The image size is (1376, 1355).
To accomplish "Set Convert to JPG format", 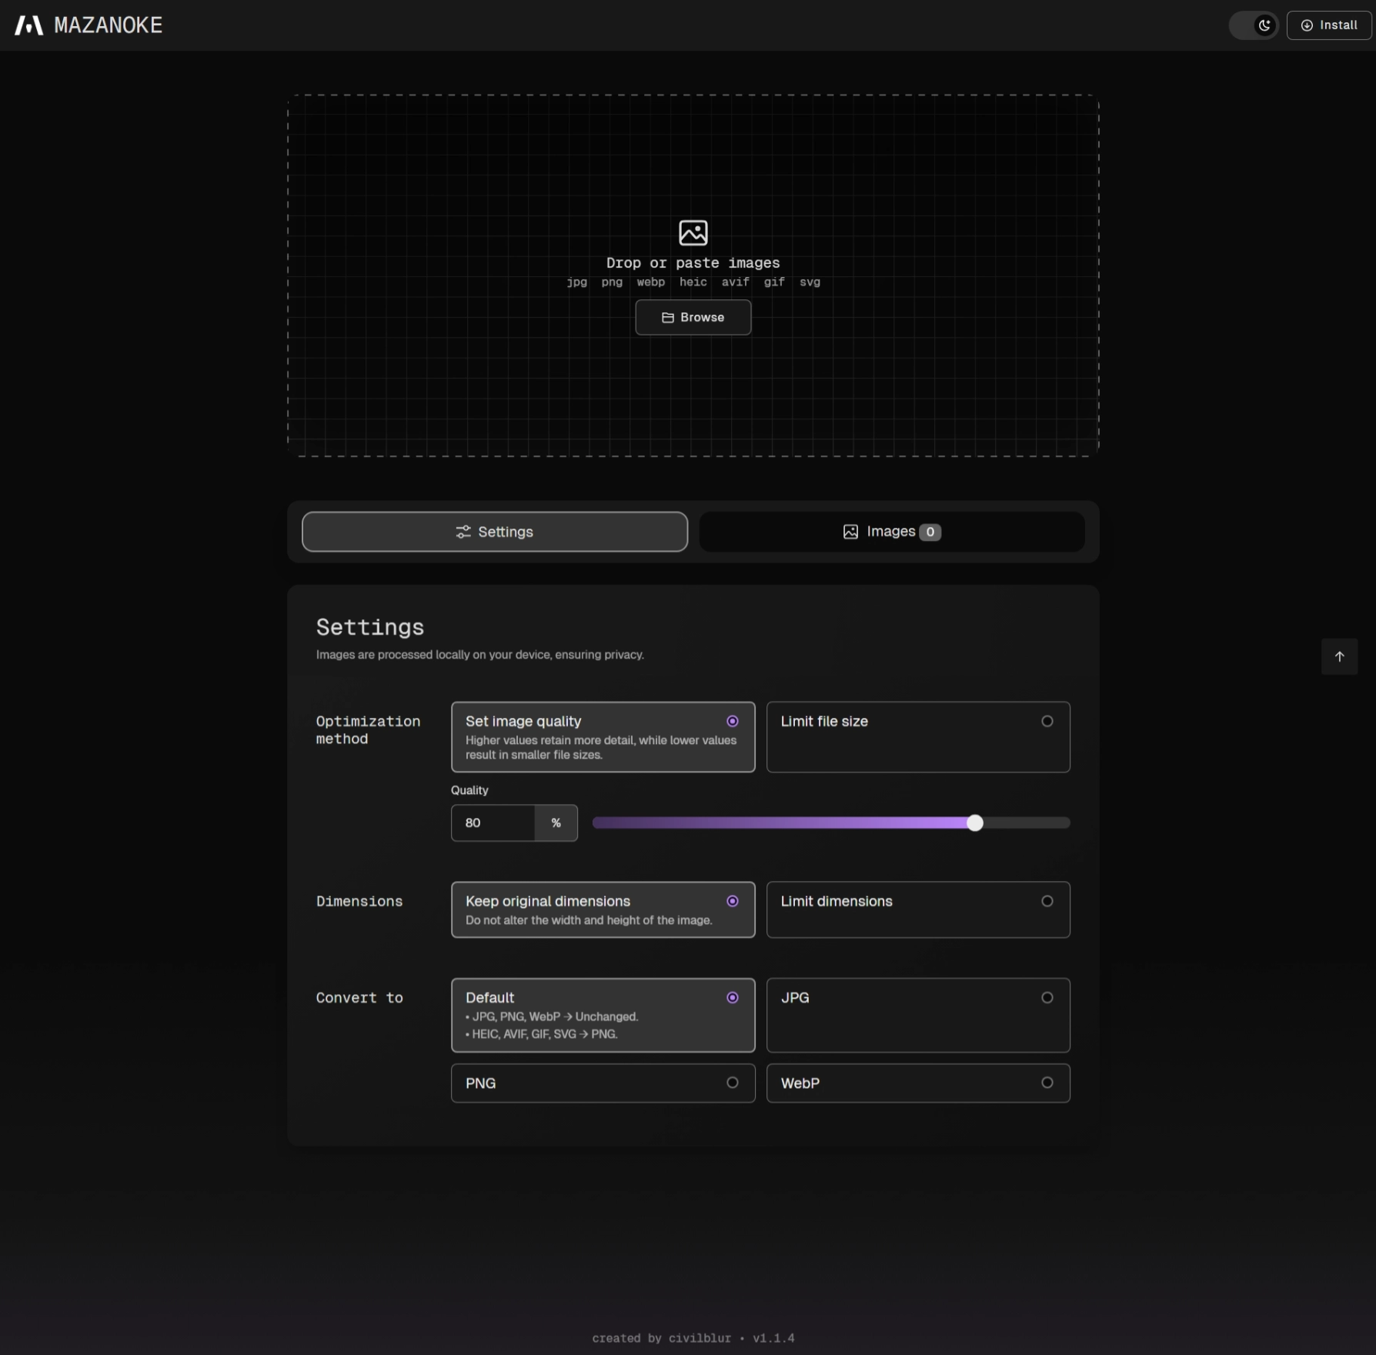I will pos(917,1014).
